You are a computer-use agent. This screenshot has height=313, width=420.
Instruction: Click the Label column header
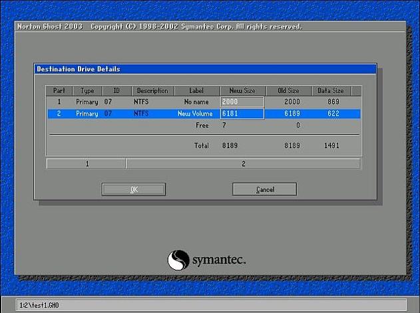pos(197,90)
